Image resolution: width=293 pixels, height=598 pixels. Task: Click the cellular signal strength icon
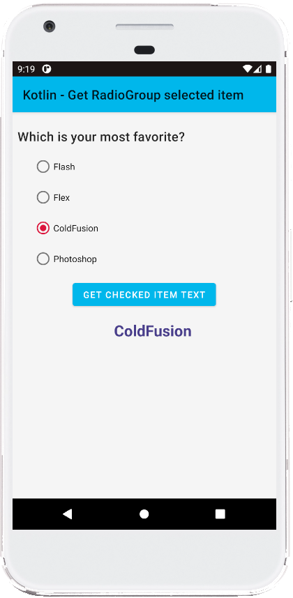257,69
